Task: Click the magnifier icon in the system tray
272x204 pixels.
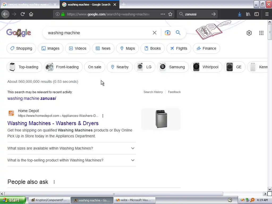Action: pyautogui.click(x=252, y=200)
